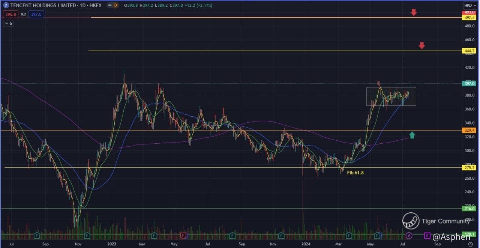Click the purple lightning event icon on the timeline
Screen dimensions: 480x248
(409, 235)
